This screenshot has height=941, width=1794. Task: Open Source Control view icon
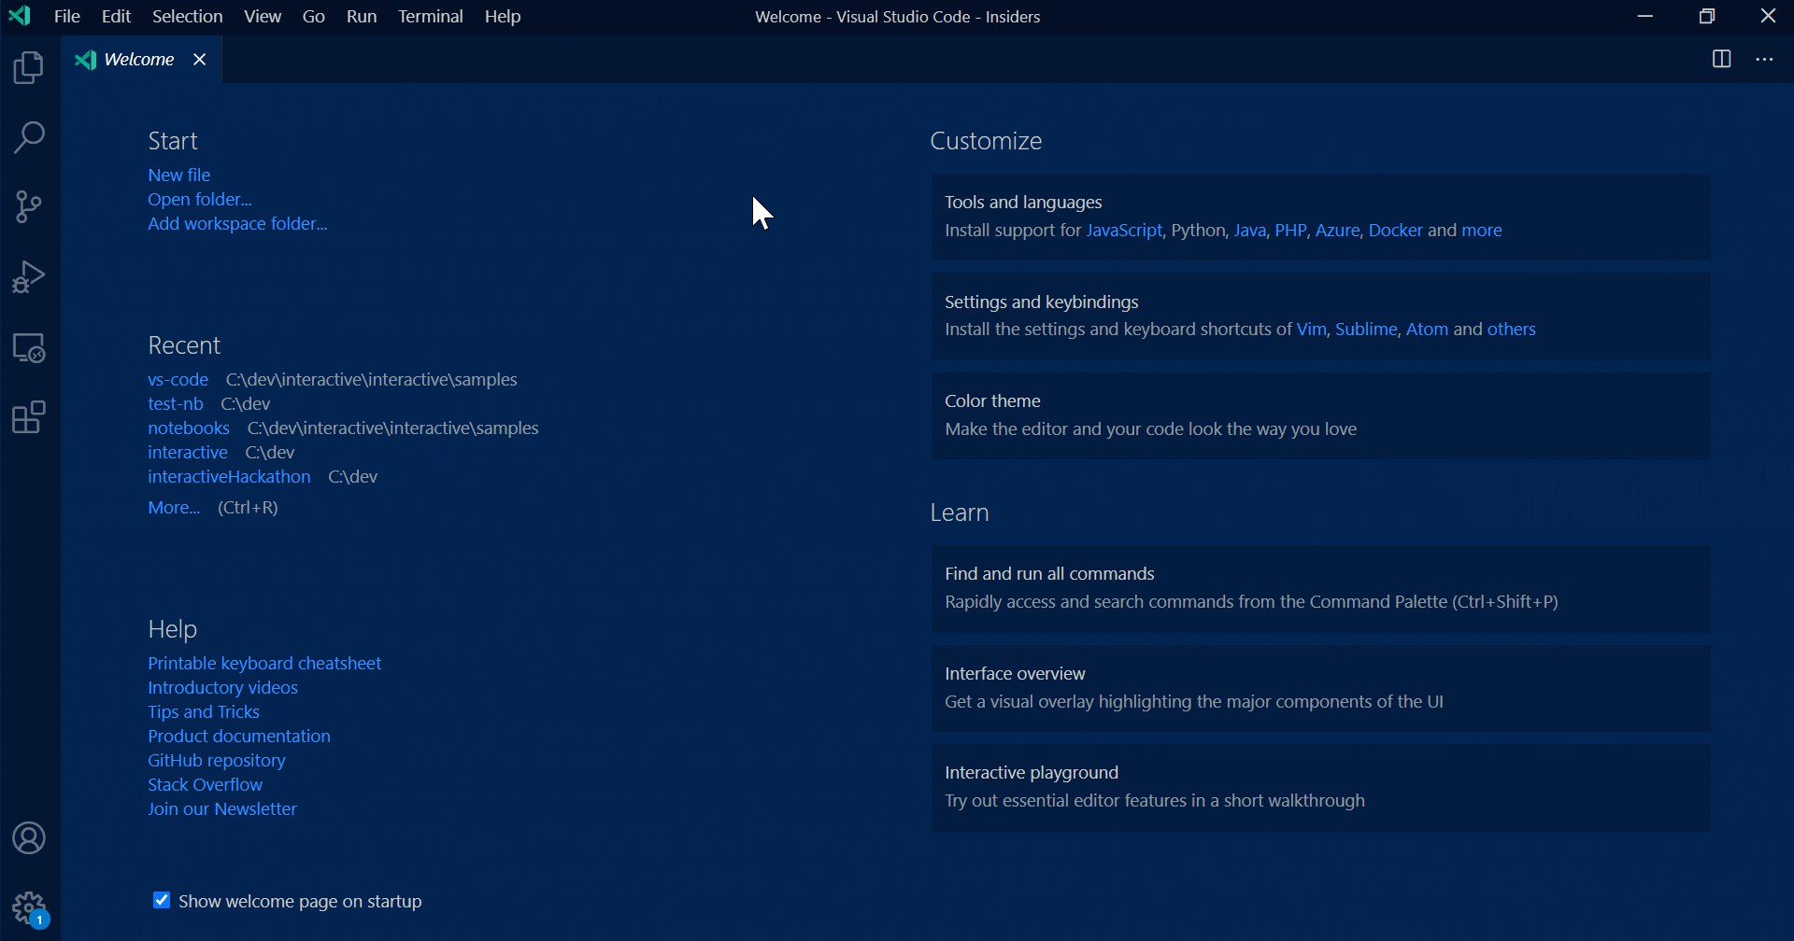(x=30, y=207)
